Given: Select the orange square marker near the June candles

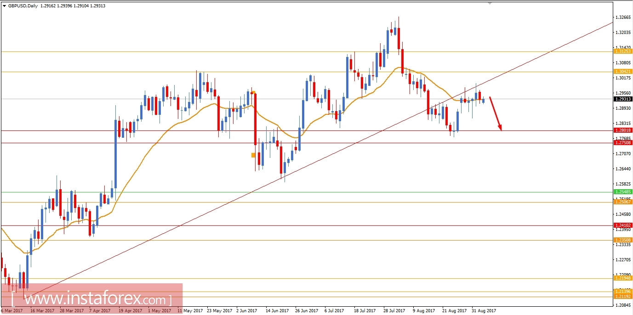Looking at the screenshot, I should click(x=253, y=156).
